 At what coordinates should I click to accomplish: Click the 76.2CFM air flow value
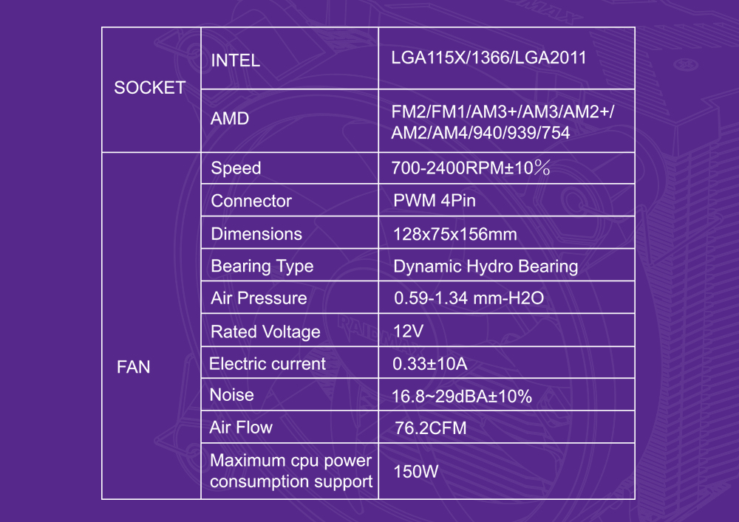431,428
